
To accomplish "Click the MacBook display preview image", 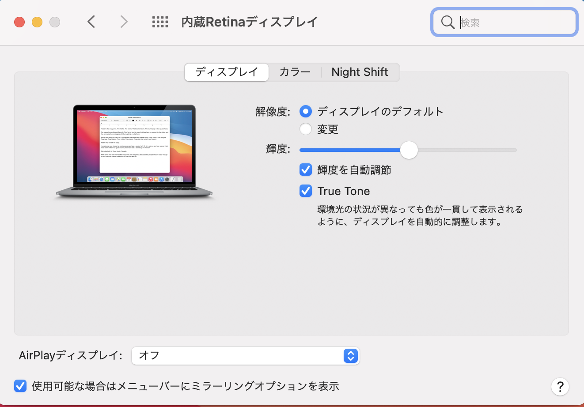I will pos(134,151).
